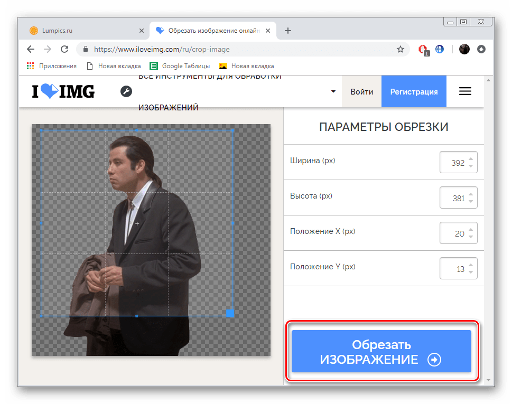Increase the Положение Y value
Viewport: 512px width, 404px height.
pyautogui.click(x=471, y=265)
